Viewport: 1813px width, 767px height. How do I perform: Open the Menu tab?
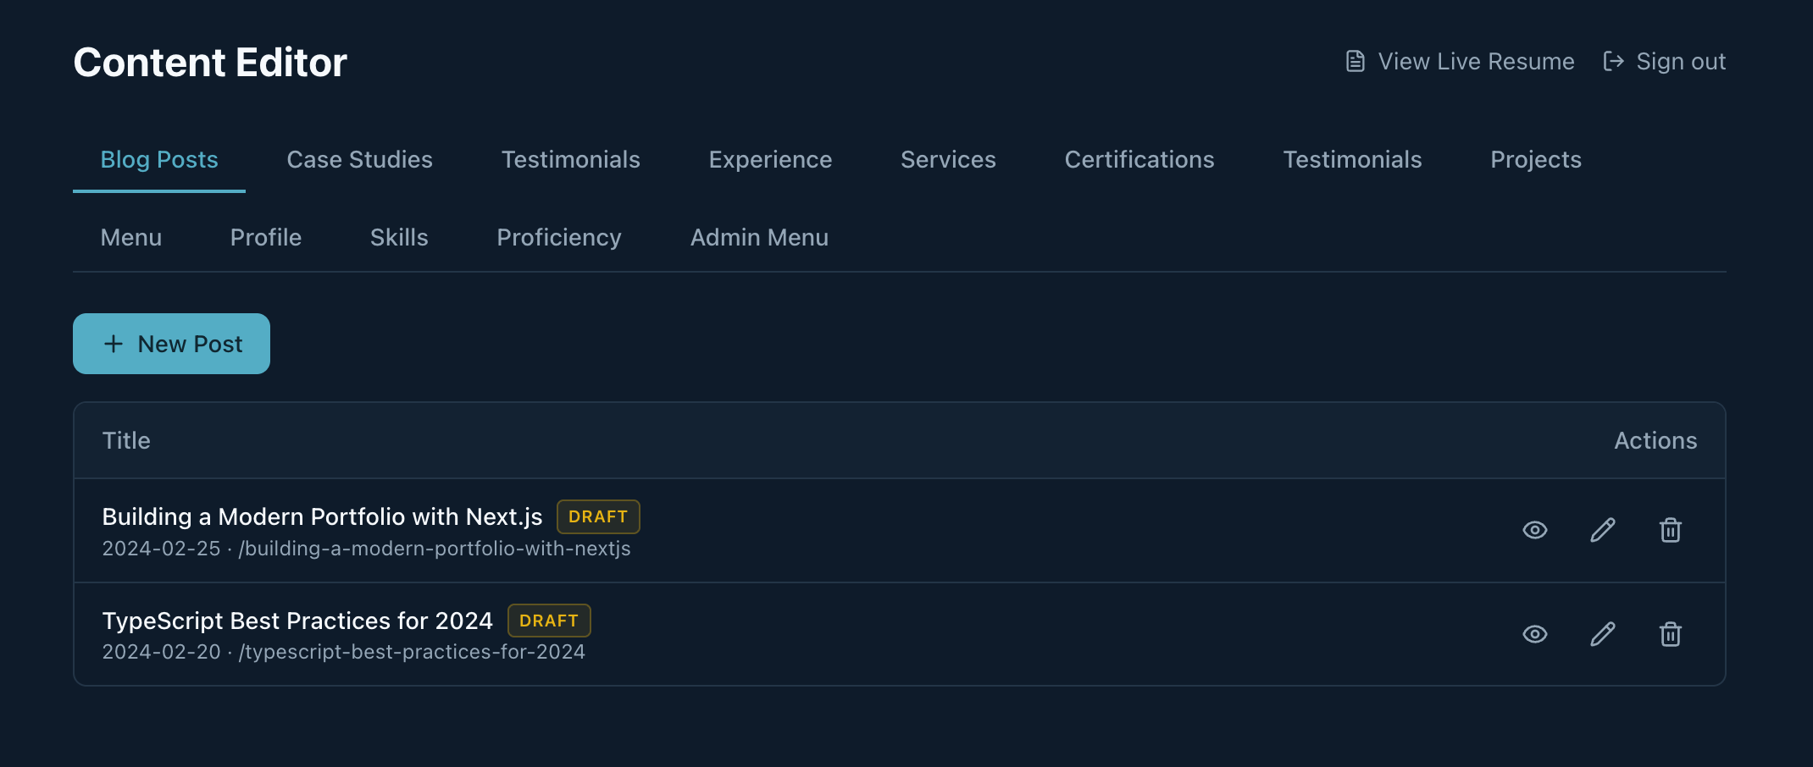(130, 237)
